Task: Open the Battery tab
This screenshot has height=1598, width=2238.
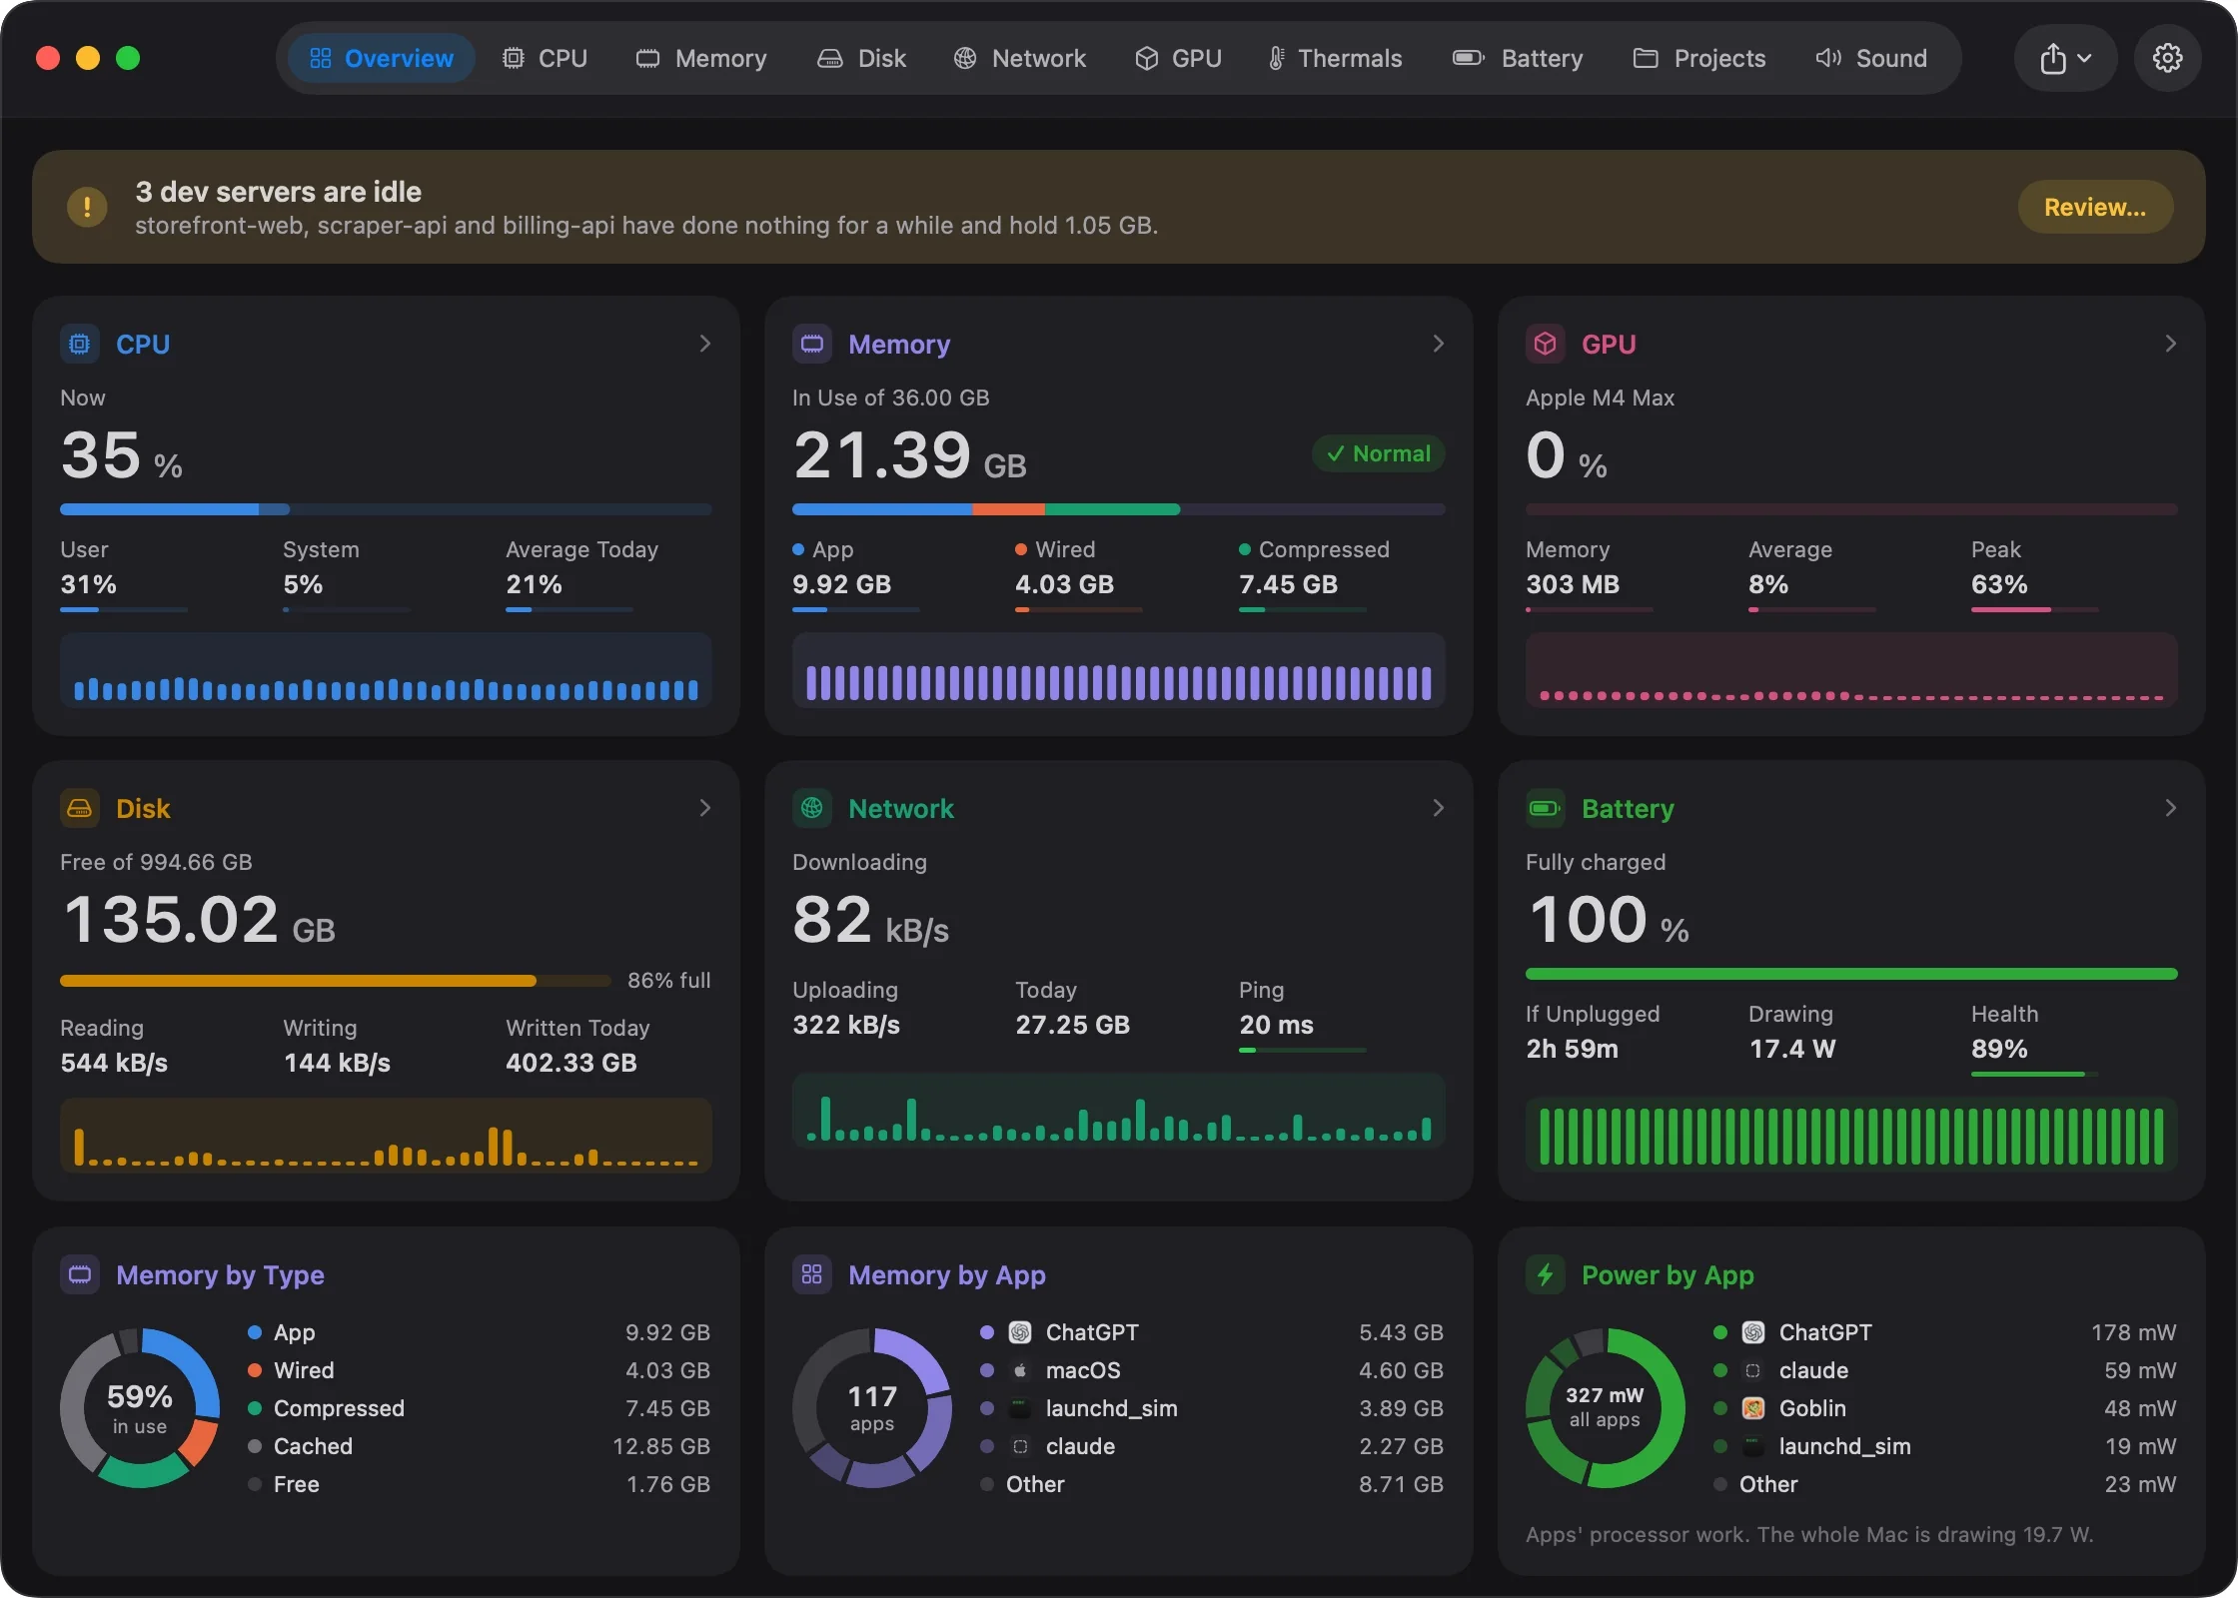Action: click(1518, 58)
